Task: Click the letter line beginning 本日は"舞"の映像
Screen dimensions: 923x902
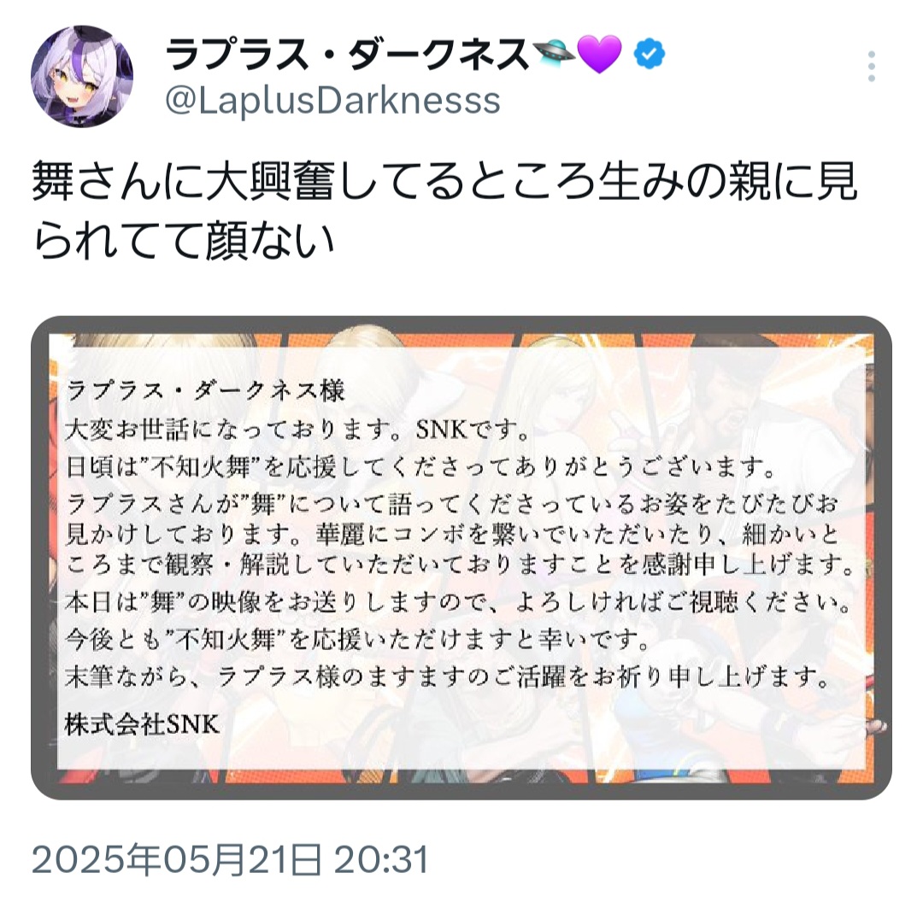Action: (x=459, y=602)
